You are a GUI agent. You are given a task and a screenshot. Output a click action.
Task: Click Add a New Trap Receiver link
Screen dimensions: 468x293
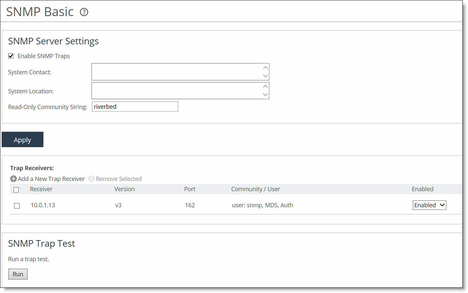click(x=51, y=179)
